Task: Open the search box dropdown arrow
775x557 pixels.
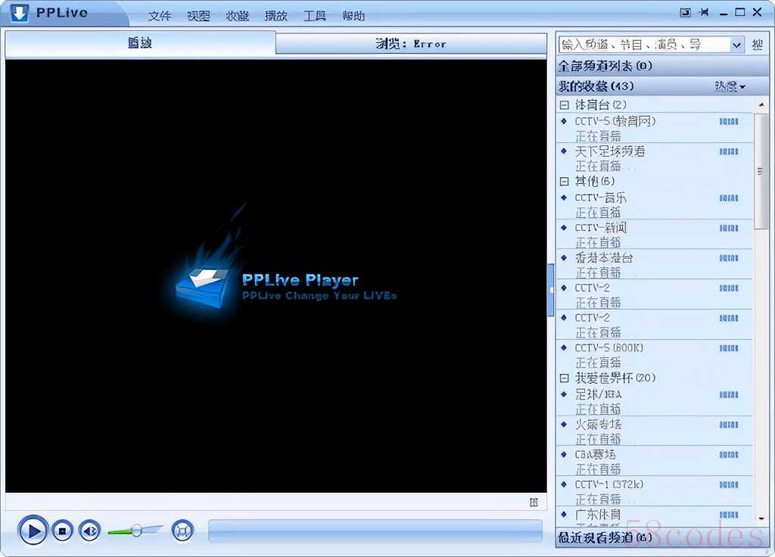Action: 736,45
